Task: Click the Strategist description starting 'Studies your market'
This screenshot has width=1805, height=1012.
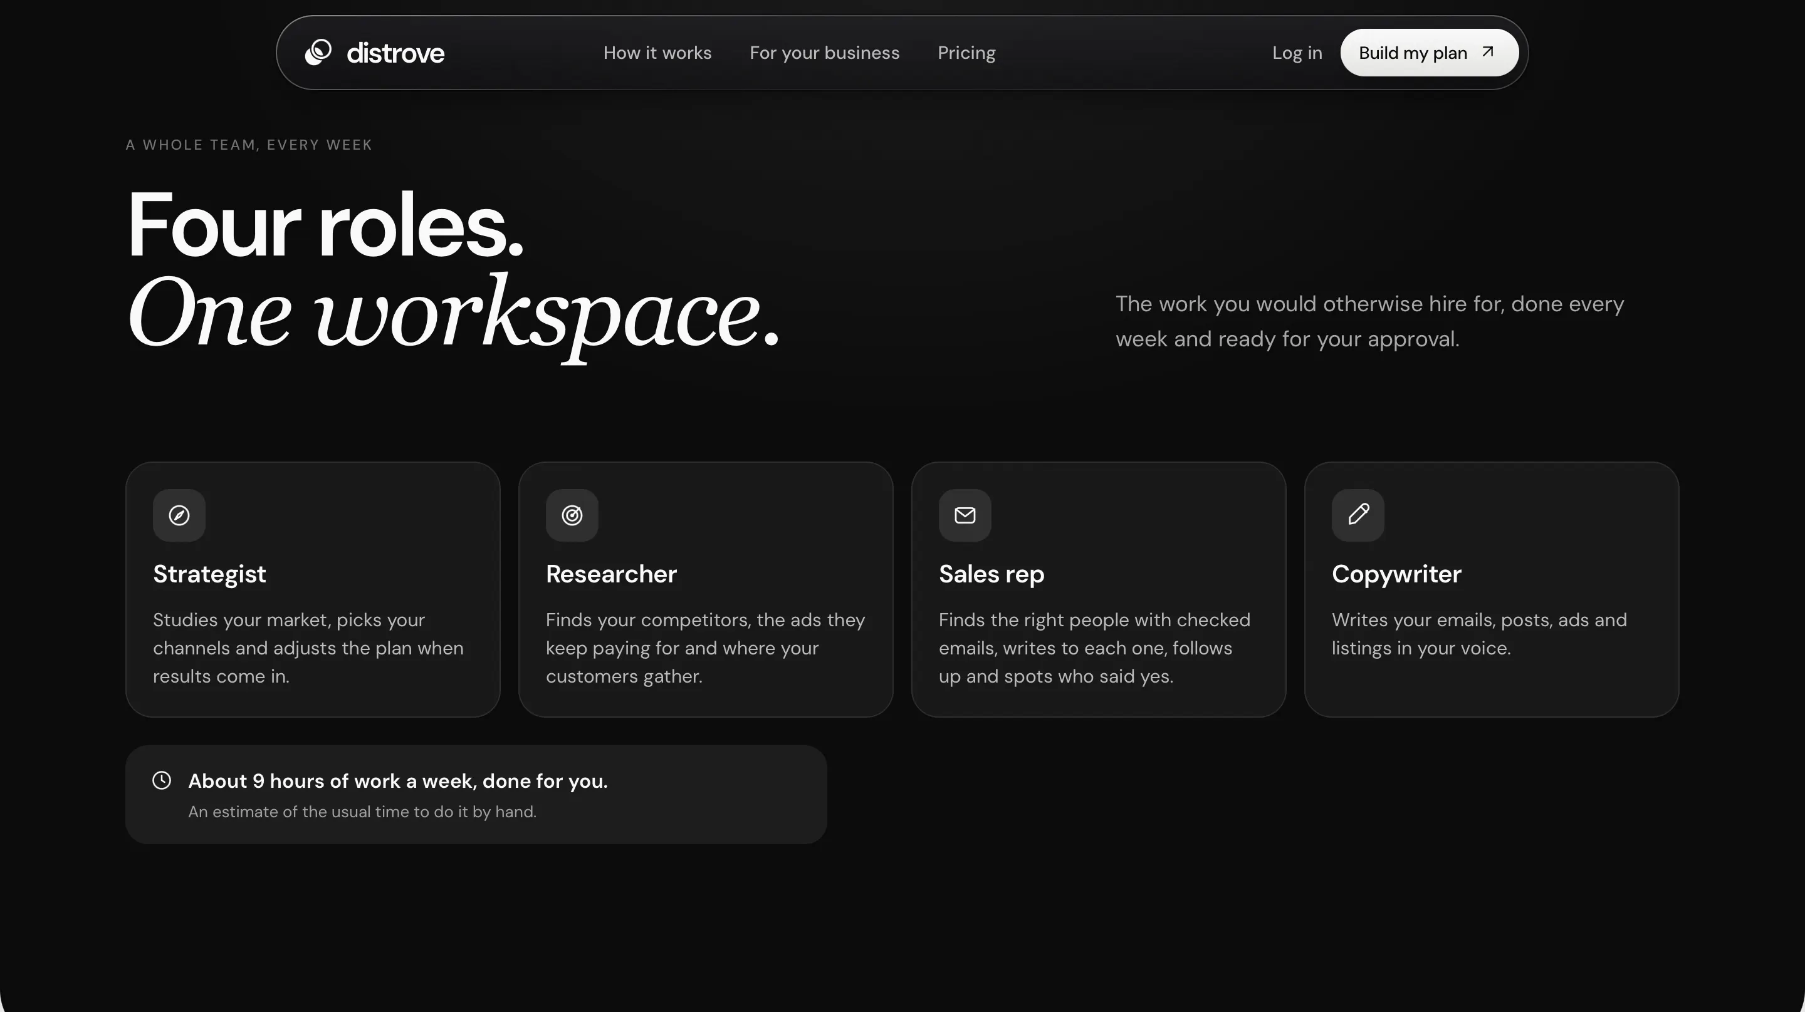Action: pos(308,648)
